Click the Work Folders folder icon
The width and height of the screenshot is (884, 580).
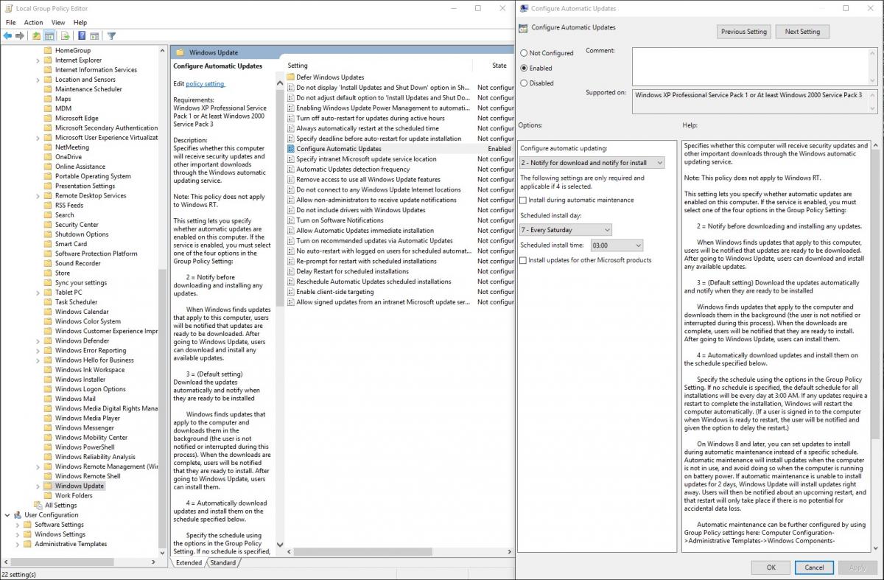click(48, 495)
